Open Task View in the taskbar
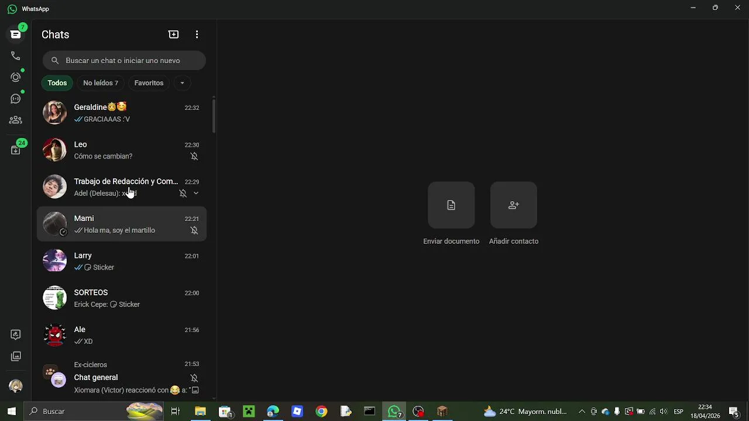Image resolution: width=749 pixels, height=421 pixels. coord(175,411)
